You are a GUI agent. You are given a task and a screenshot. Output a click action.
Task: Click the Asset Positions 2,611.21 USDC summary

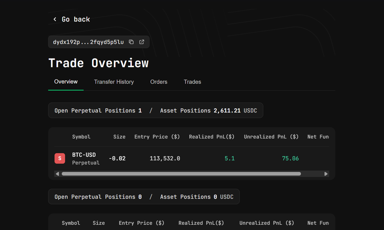[x=208, y=111]
